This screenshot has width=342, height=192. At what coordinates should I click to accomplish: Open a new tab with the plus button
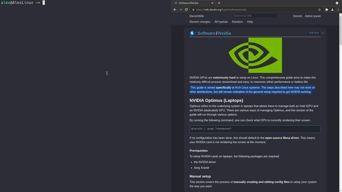pyautogui.click(x=219, y=3)
